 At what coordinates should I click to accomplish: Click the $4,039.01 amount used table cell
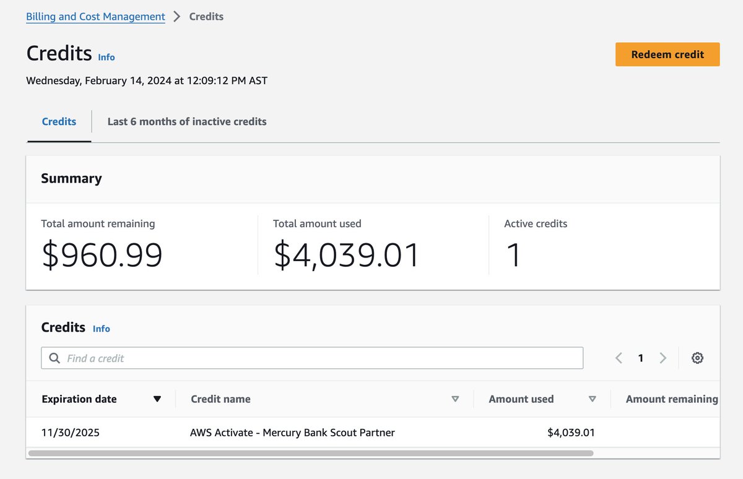tap(571, 433)
